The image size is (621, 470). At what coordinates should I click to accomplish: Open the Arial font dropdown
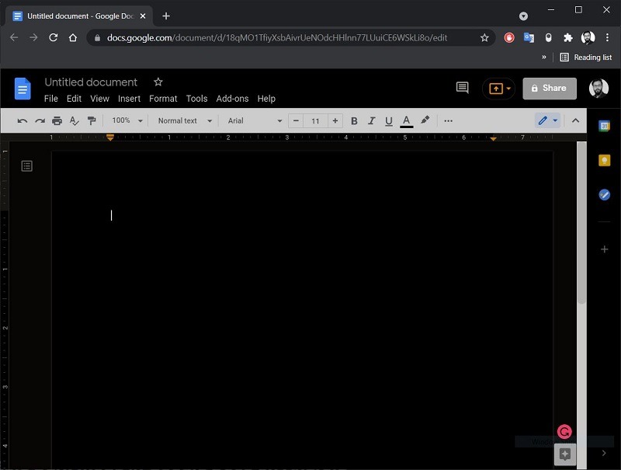point(255,120)
